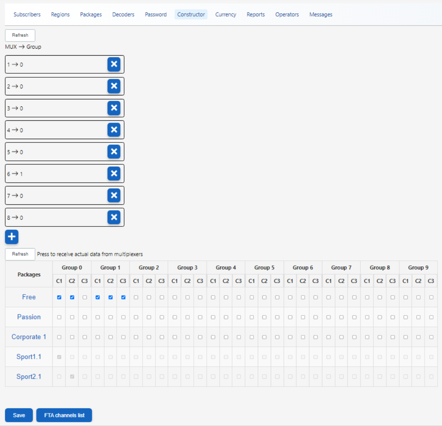Switch to the Reports tab

click(256, 14)
